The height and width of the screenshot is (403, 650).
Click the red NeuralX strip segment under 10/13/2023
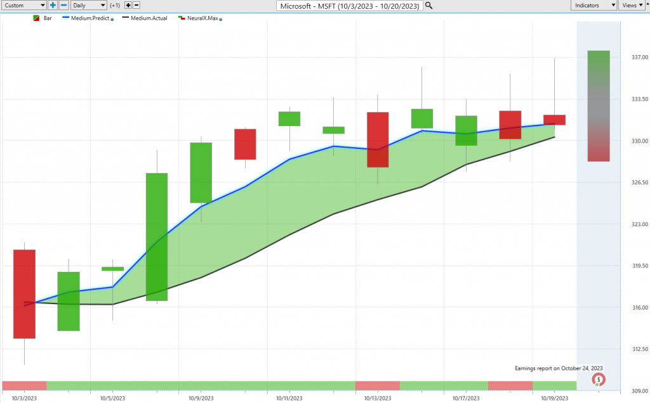(378, 386)
